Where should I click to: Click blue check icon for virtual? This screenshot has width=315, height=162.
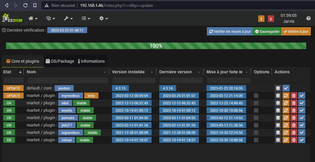pos(301,140)
